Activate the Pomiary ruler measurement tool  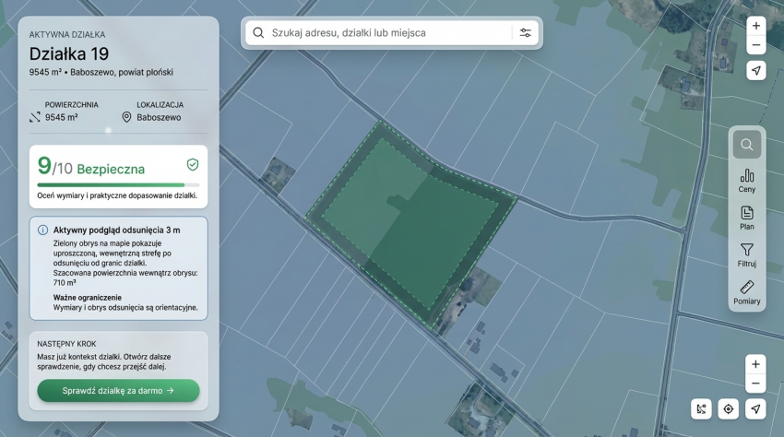(747, 292)
